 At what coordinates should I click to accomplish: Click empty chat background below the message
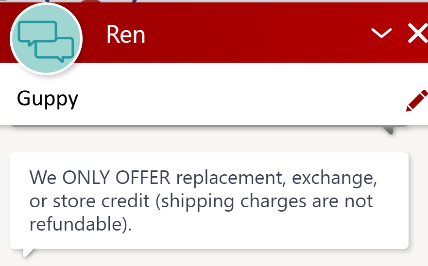(x=218, y=259)
